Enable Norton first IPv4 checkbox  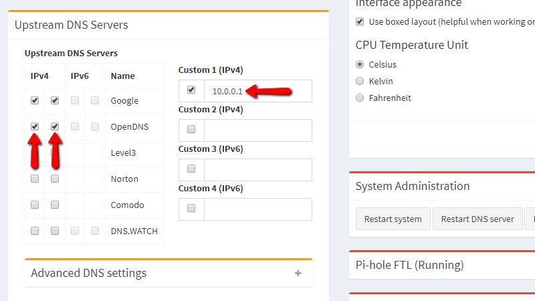[35, 179]
